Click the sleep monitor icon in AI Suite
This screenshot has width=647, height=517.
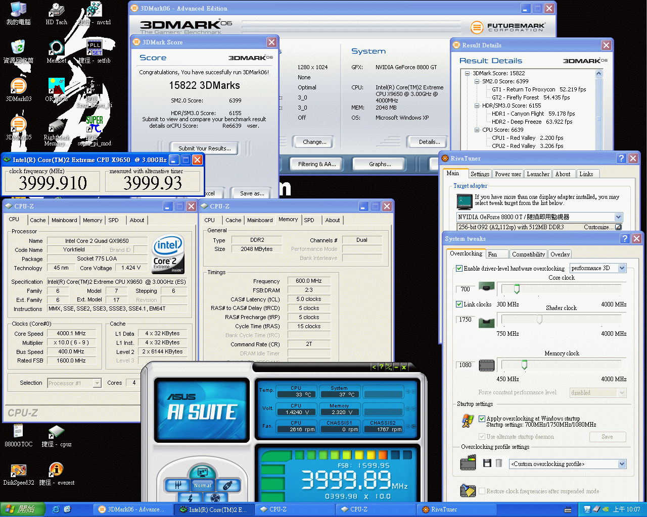pos(203,473)
